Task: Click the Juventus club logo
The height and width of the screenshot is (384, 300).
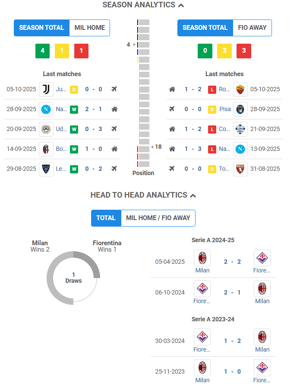Action: pyautogui.click(x=46, y=90)
